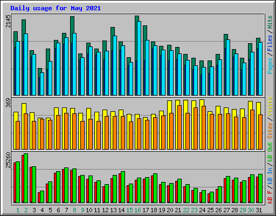Click the orange sites bar for day 30
This screenshot has width=276, height=216.
tap(252, 130)
